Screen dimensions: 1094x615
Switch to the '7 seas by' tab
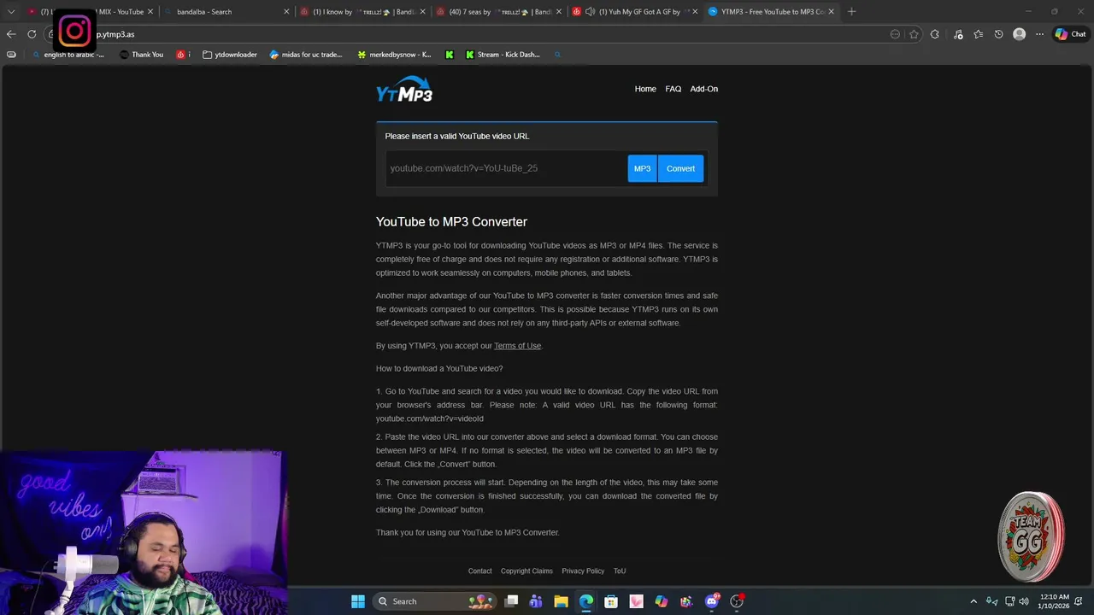tap(499, 12)
